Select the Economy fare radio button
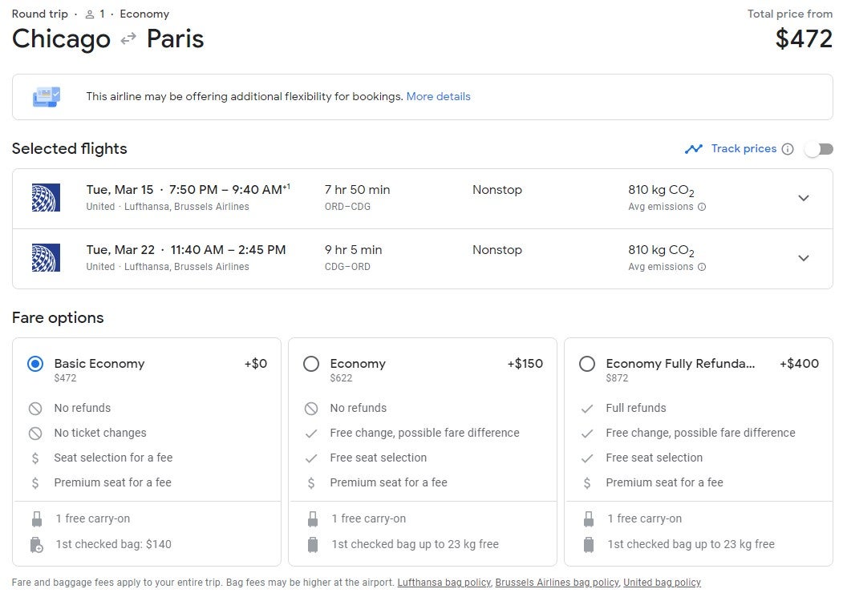Screen dimensions: 843x597 point(311,364)
